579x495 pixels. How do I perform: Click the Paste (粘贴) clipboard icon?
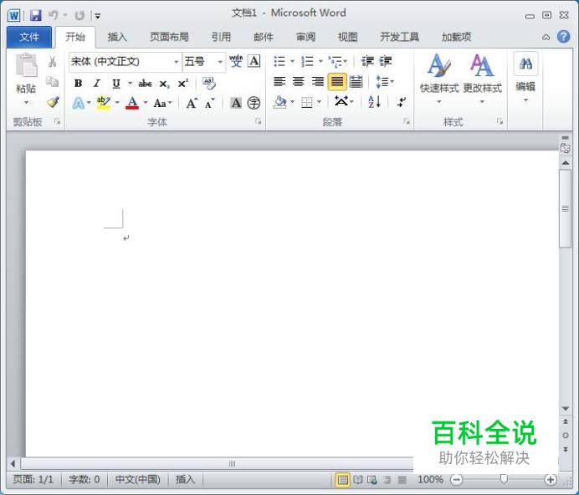[26, 66]
